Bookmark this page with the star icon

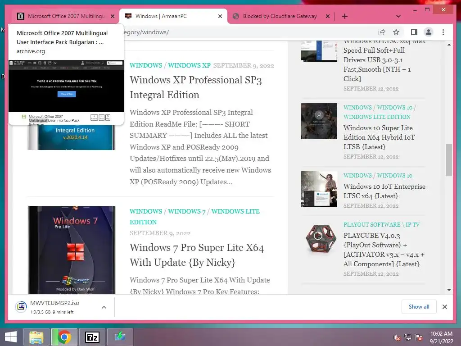396,32
